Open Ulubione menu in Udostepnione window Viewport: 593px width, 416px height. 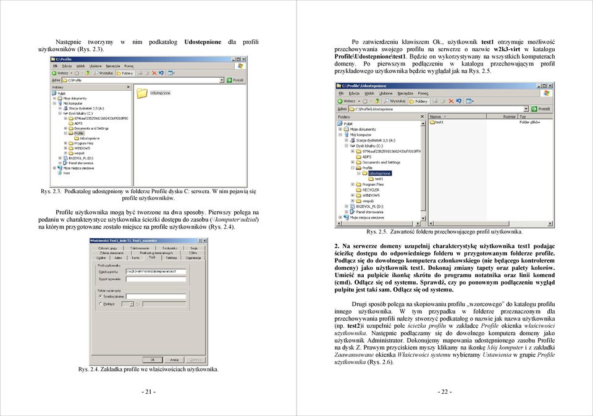click(385, 93)
